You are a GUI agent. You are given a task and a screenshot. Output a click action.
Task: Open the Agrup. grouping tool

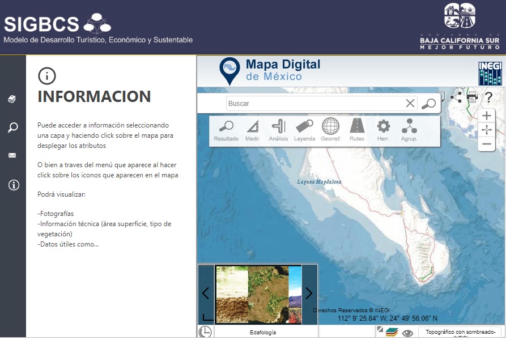click(409, 130)
